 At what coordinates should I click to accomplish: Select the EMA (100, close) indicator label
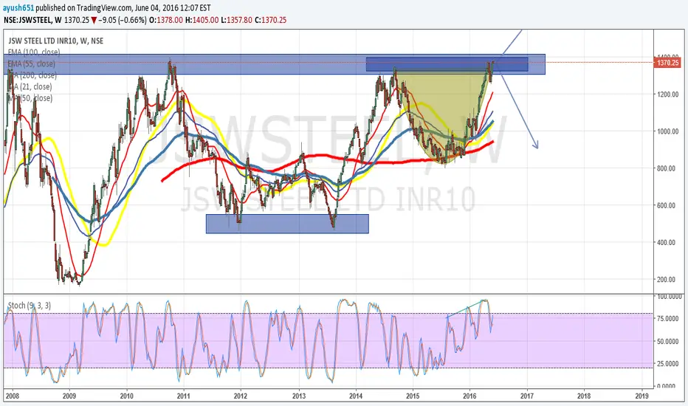point(34,52)
